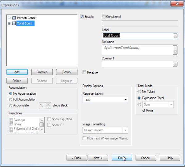This screenshot has height=167, width=185.
Task: Close the Expressions dialog window
Action: point(177,4)
